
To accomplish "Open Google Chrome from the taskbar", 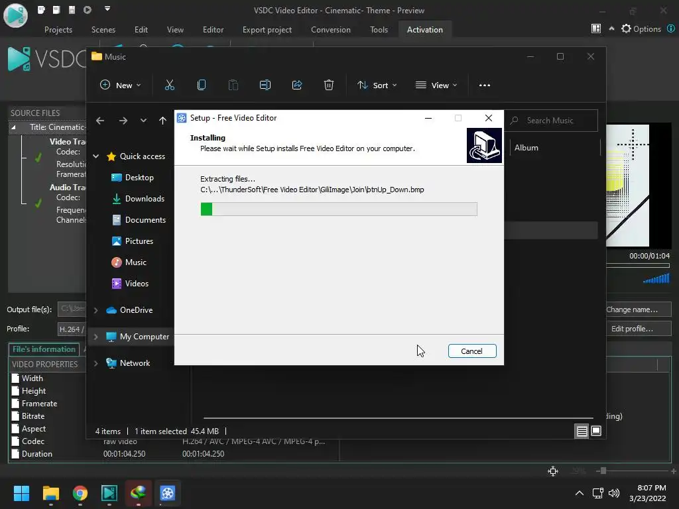I will [x=80, y=493].
